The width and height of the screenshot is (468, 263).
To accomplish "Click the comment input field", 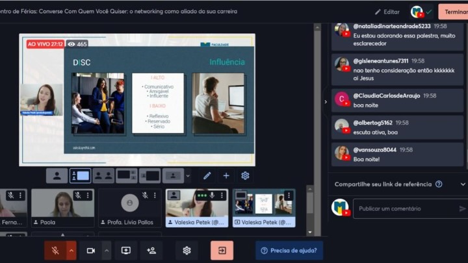I will click(x=403, y=208).
